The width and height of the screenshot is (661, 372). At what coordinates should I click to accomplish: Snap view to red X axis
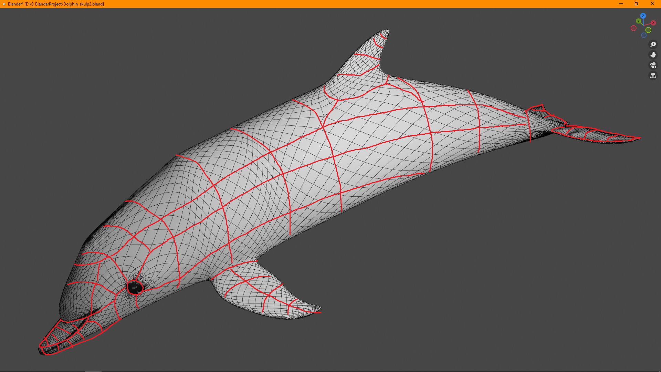[x=653, y=23]
